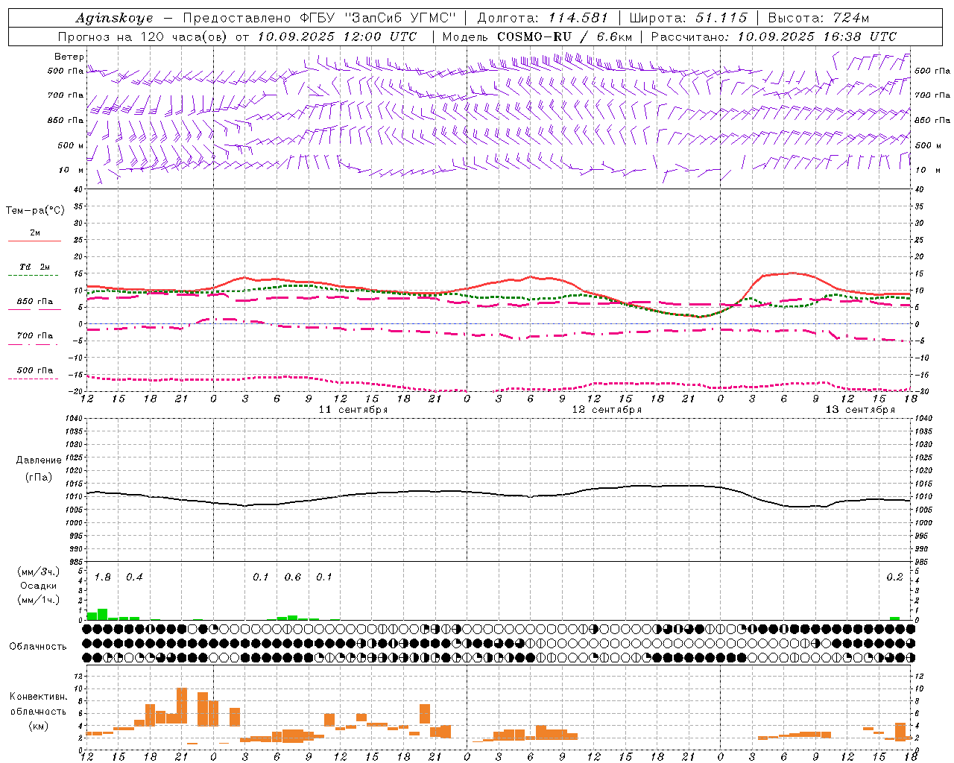The image size is (954, 763).
Task: Select the text Предоставлено ФГБУ "ЗапСиб УГМС"
Action: [x=319, y=18]
